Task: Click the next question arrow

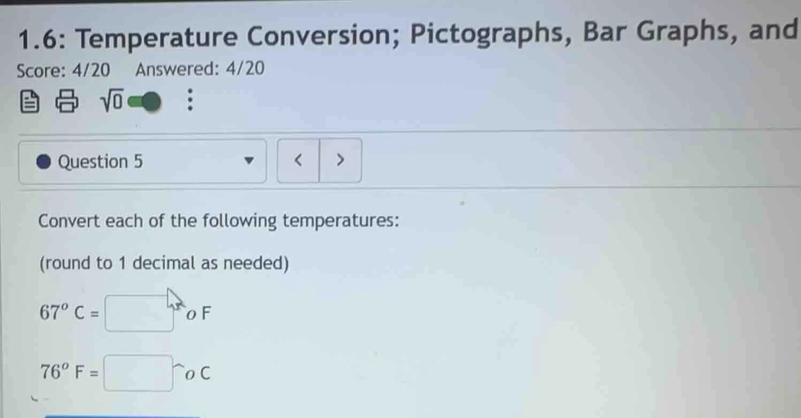Action: click(341, 160)
